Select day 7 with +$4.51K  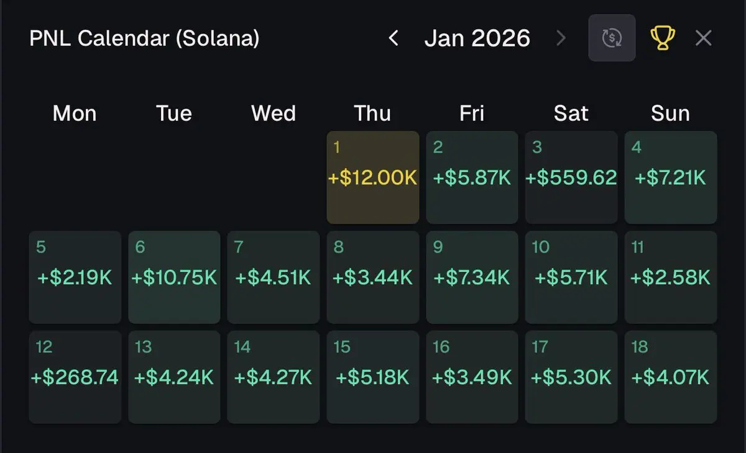click(274, 277)
